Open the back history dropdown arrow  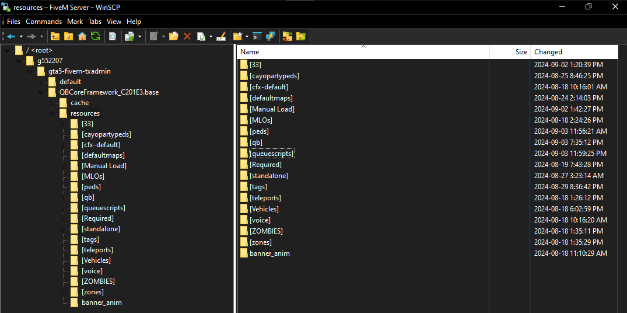point(21,36)
